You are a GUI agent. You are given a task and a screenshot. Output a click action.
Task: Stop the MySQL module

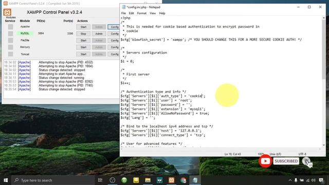tap(83, 33)
